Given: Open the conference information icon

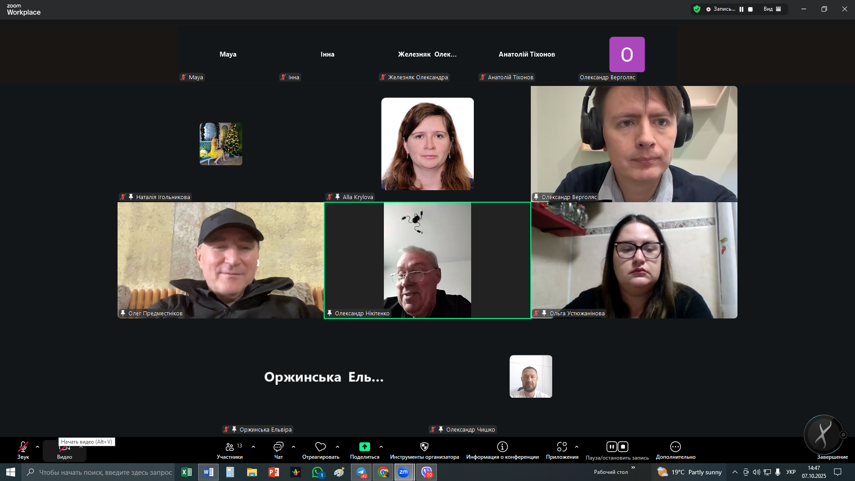Looking at the screenshot, I should pyautogui.click(x=502, y=447).
